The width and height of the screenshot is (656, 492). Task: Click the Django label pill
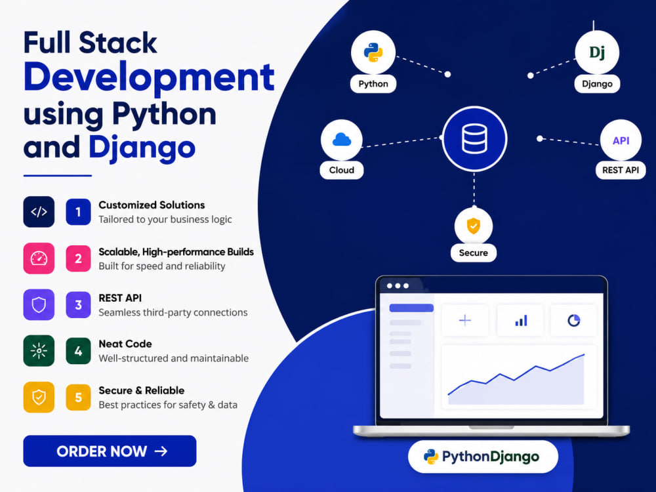(597, 84)
